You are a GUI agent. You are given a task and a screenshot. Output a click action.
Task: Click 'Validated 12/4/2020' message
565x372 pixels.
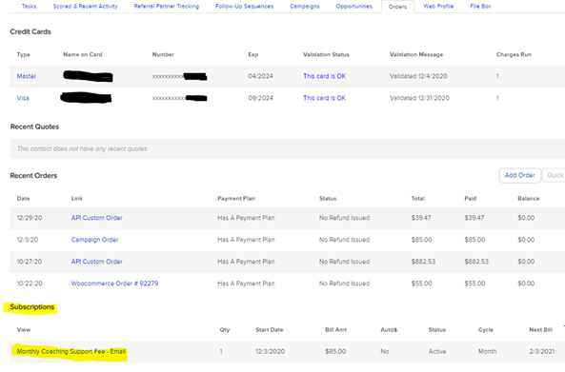418,76
